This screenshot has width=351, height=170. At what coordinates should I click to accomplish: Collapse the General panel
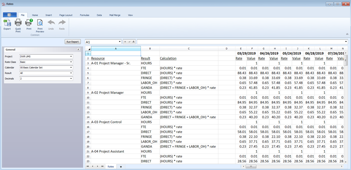[78, 50]
